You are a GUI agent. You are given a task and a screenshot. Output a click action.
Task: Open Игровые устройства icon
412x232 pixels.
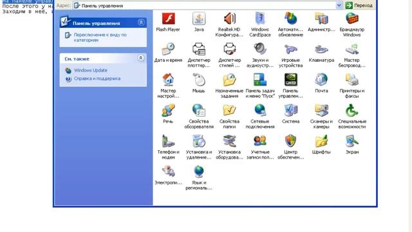click(x=290, y=49)
